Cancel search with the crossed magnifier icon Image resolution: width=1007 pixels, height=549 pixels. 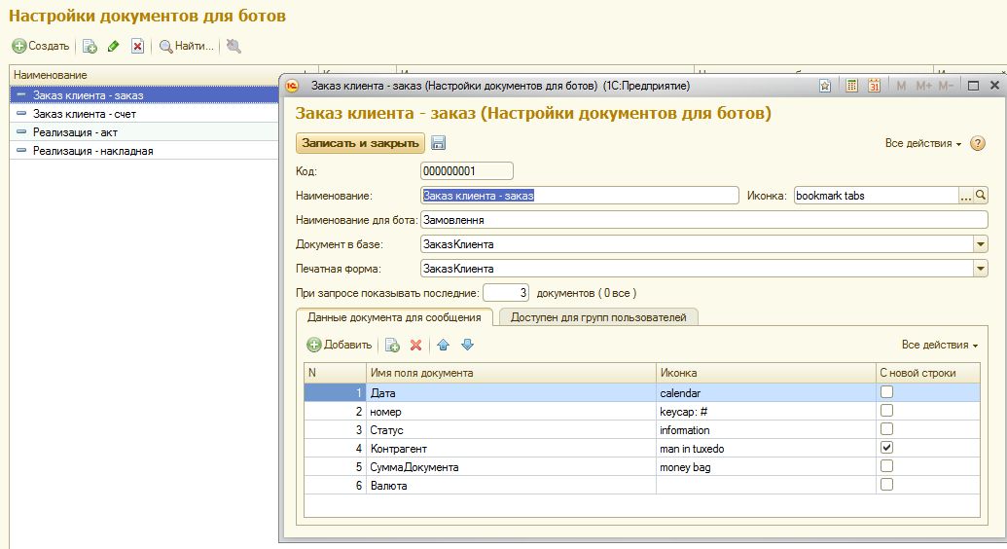pos(234,46)
